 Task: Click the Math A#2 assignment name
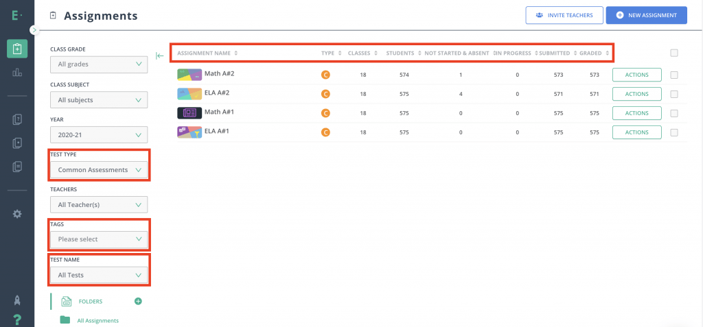point(219,73)
